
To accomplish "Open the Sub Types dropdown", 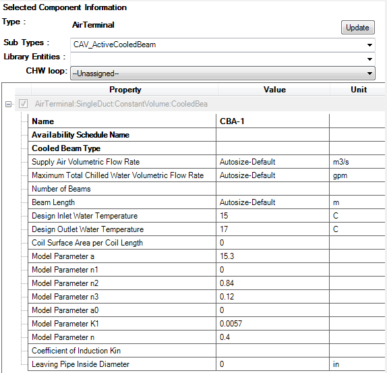I will pos(222,45).
